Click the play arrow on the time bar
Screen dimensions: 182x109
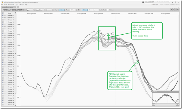[157, 2]
